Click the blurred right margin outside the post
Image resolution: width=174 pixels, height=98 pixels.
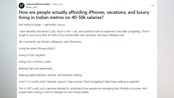coord(166,49)
